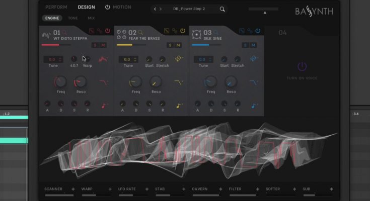Expand the SCANNER macro plus button
370x201 pixels.
click(72, 189)
